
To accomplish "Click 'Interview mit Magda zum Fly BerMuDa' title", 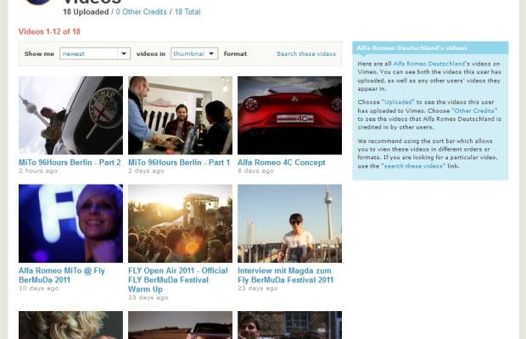I will [285, 275].
